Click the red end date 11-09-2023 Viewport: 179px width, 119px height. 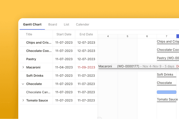tap(86, 67)
